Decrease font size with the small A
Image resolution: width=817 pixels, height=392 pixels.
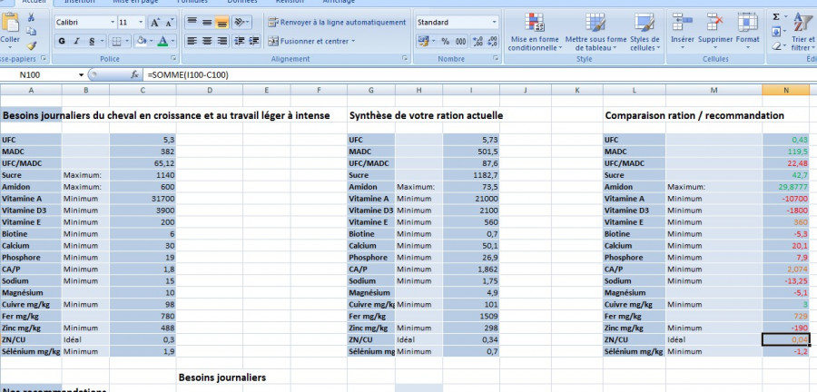[169, 23]
